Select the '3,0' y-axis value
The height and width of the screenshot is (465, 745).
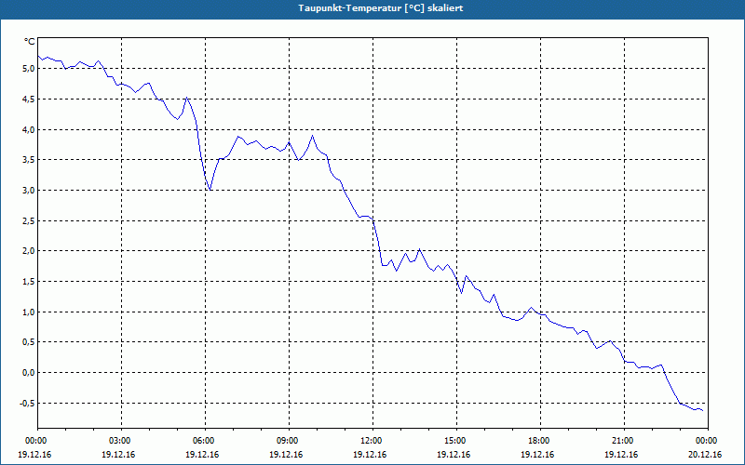pyautogui.click(x=29, y=191)
